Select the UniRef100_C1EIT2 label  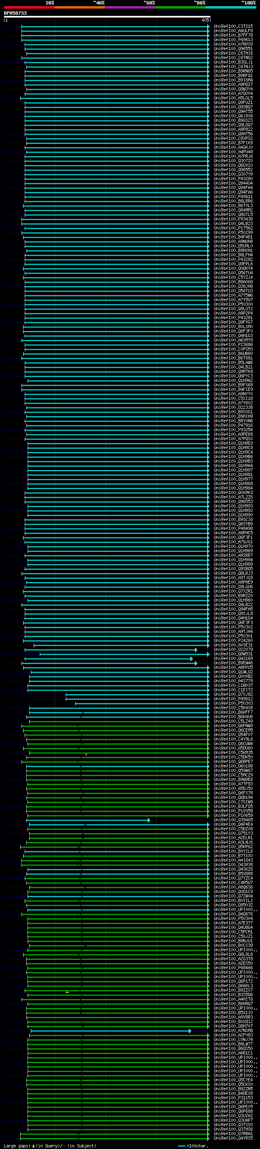click(233, 690)
